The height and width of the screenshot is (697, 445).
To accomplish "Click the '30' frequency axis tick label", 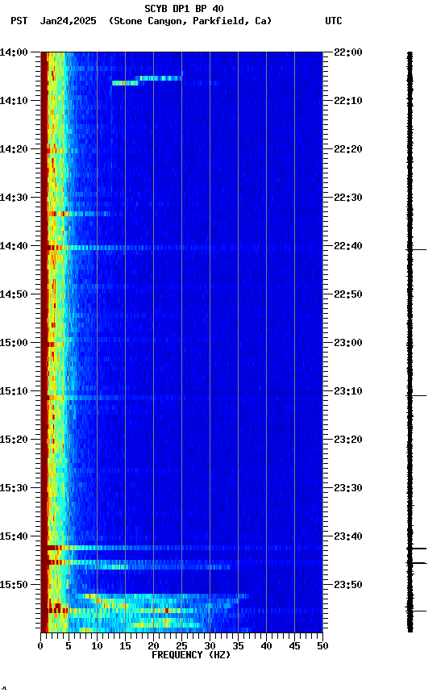I will 210,646.
